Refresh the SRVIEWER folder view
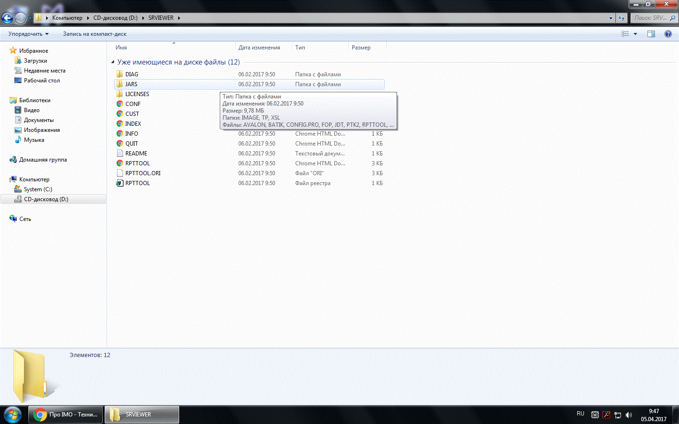Screen dimensions: 679x424 click(x=621, y=18)
